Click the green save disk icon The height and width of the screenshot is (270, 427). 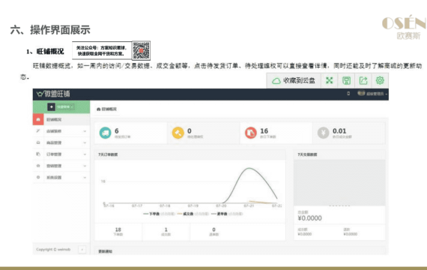click(x=346, y=80)
